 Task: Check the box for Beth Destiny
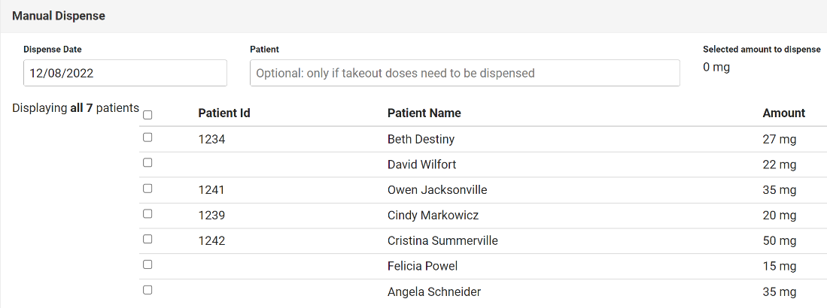pos(147,137)
